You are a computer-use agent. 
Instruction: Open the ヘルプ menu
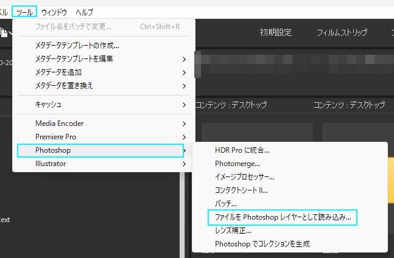[x=84, y=12]
